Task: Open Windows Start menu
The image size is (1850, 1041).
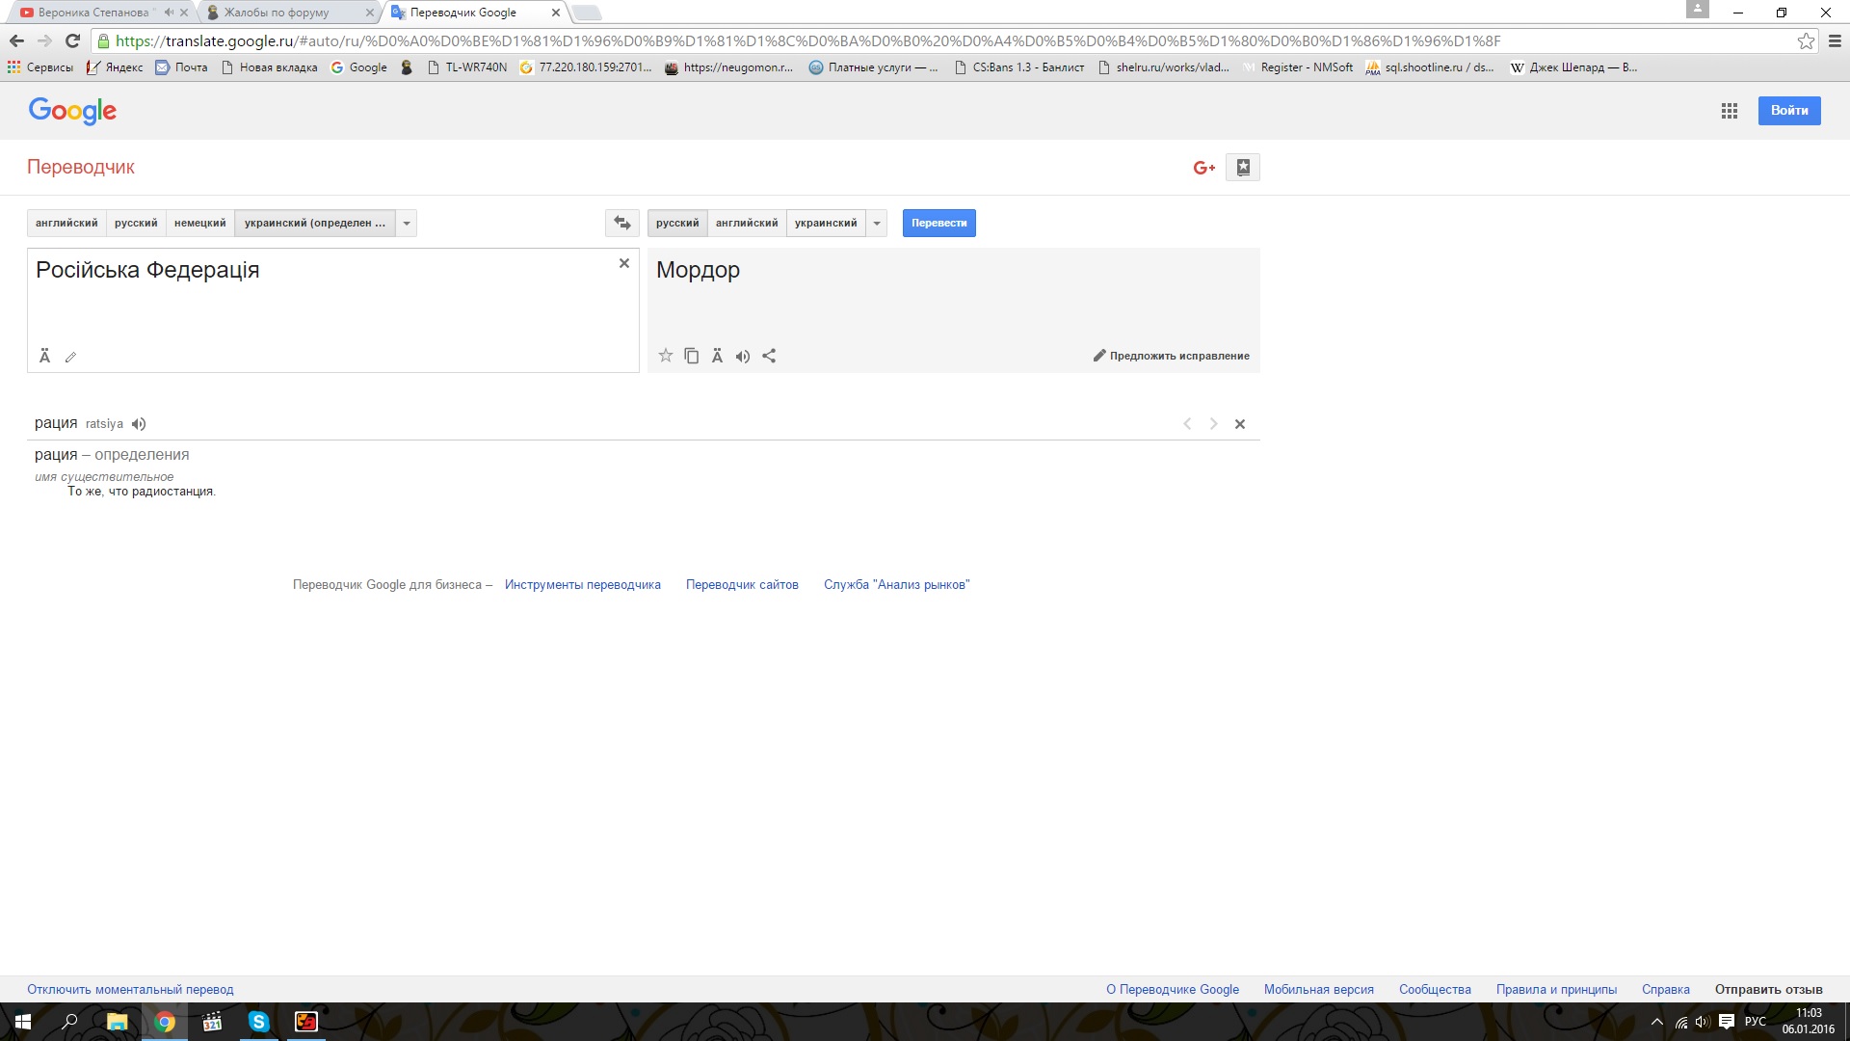Action: (23, 1022)
